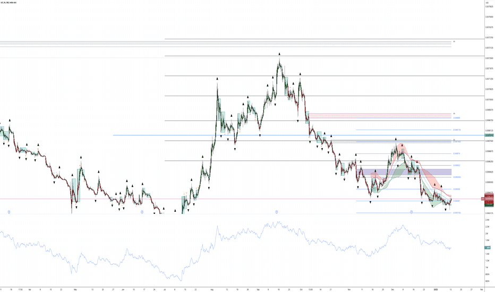Screen dimensions: 495x292
Task: Select the pink shaded zone right of October
Action: click(380, 115)
